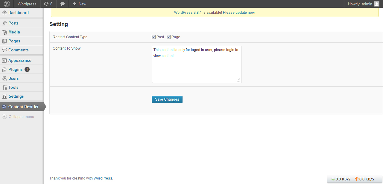
Task: Click the Pages icon in sidebar
Action: click(x=4, y=41)
